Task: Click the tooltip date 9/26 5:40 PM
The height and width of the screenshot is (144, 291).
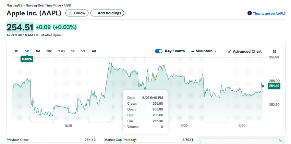Action: tap(153, 98)
